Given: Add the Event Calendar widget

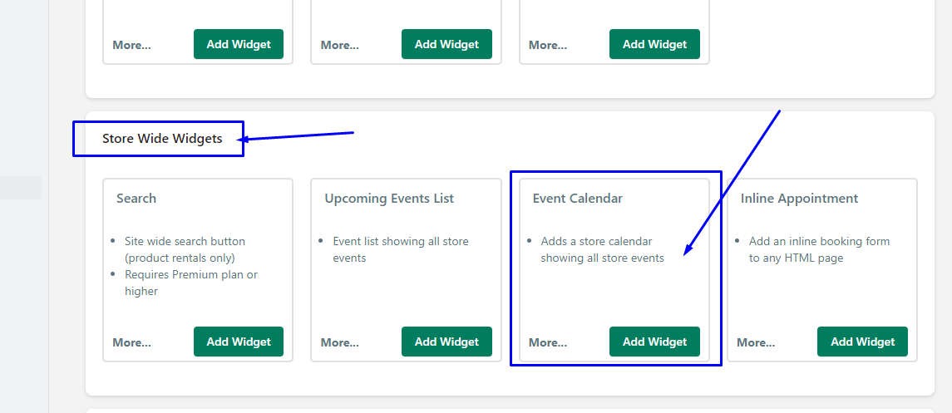Looking at the screenshot, I should coord(654,342).
